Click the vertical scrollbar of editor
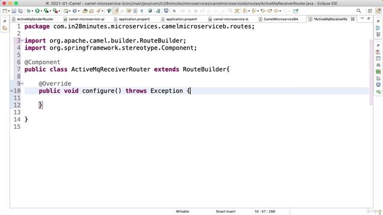This screenshot has width=383, height=215. 371,73
